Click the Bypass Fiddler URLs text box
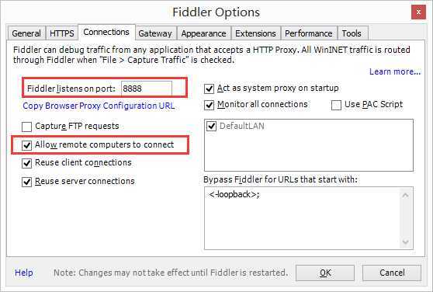The image size is (433, 292). click(309, 218)
